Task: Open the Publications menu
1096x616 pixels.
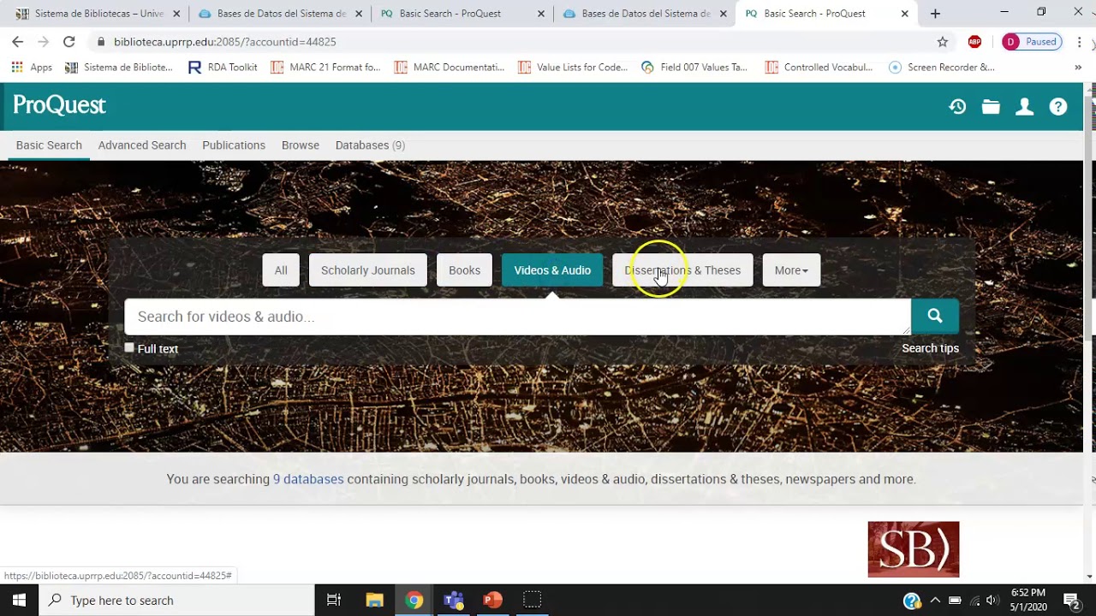Action: tap(234, 145)
